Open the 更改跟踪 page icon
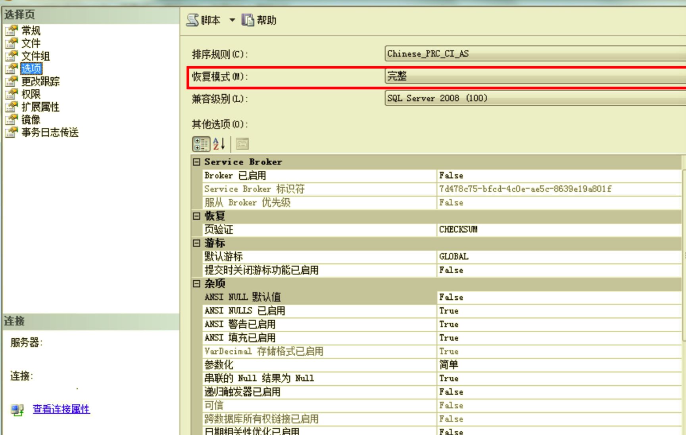 coord(12,81)
